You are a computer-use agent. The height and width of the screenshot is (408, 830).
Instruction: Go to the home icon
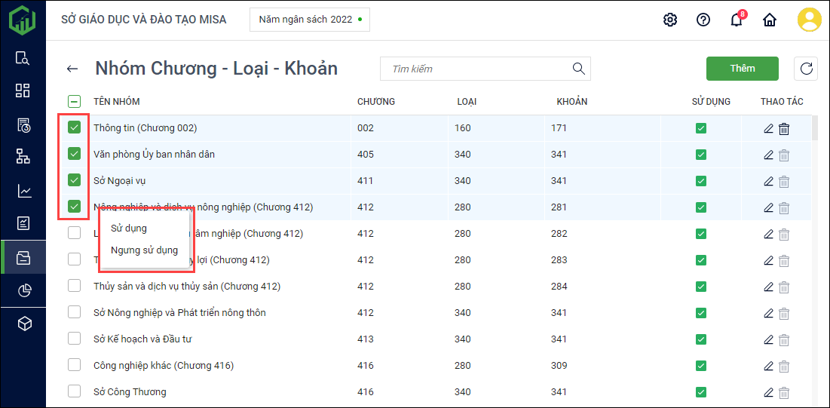tap(770, 20)
